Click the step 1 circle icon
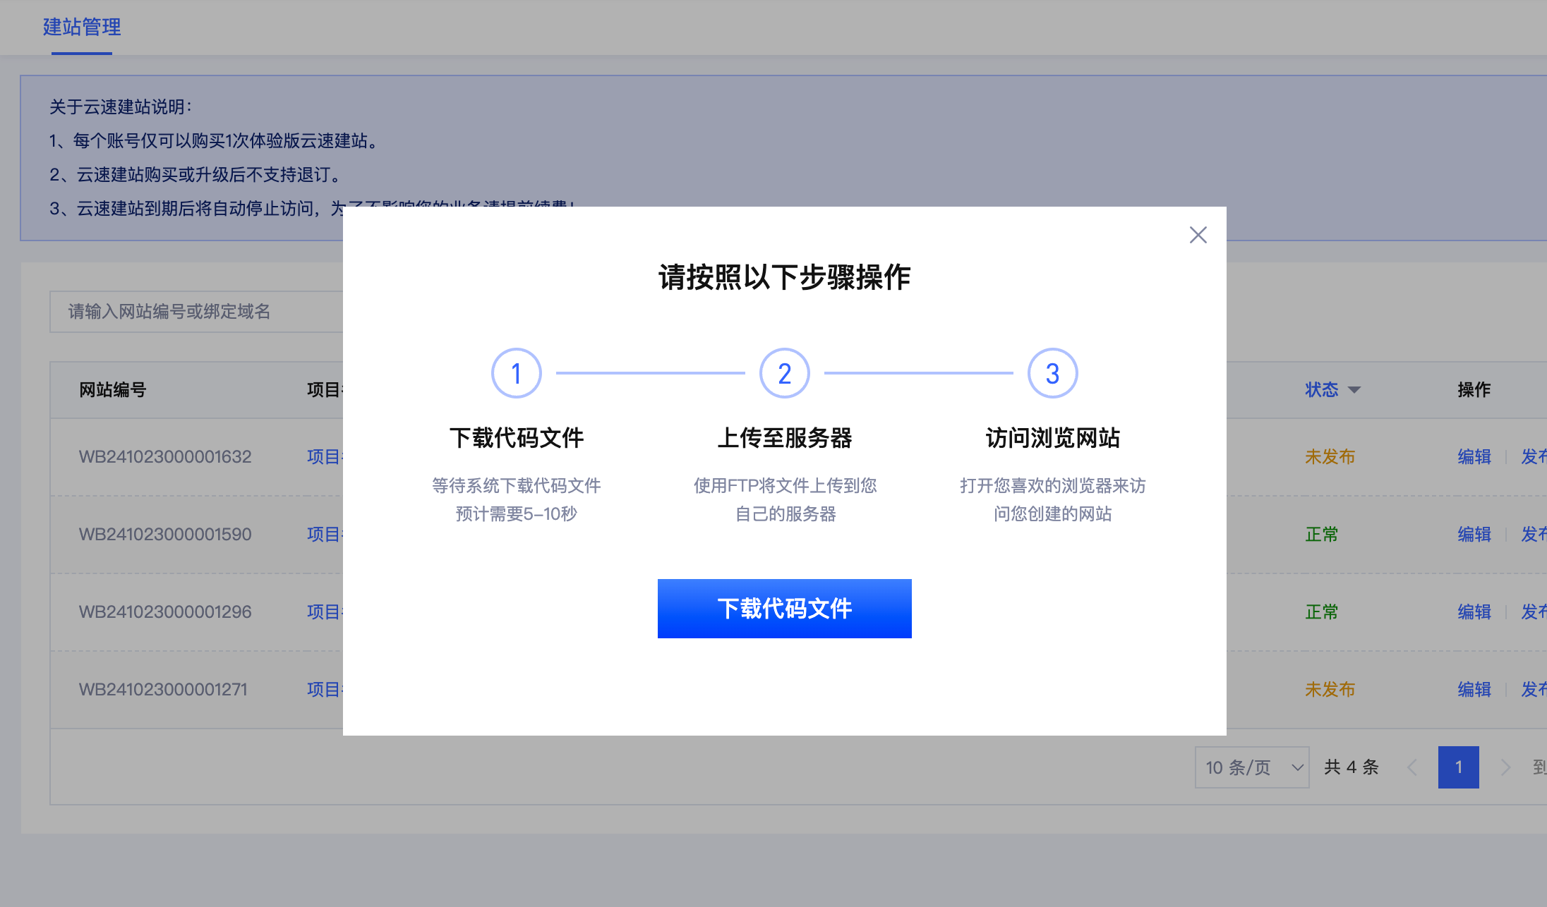The height and width of the screenshot is (907, 1547). (x=516, y=373)
